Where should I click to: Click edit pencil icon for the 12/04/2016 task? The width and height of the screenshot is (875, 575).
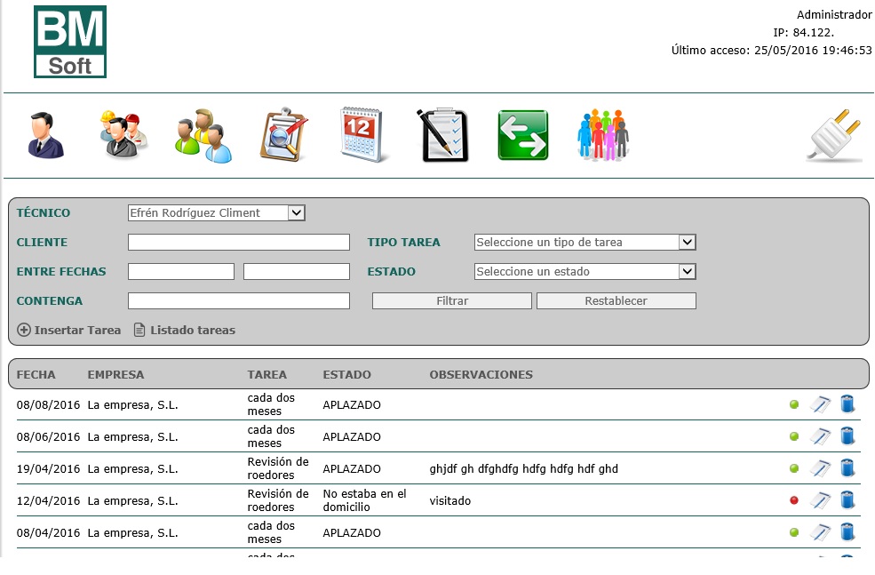point(820,500)
